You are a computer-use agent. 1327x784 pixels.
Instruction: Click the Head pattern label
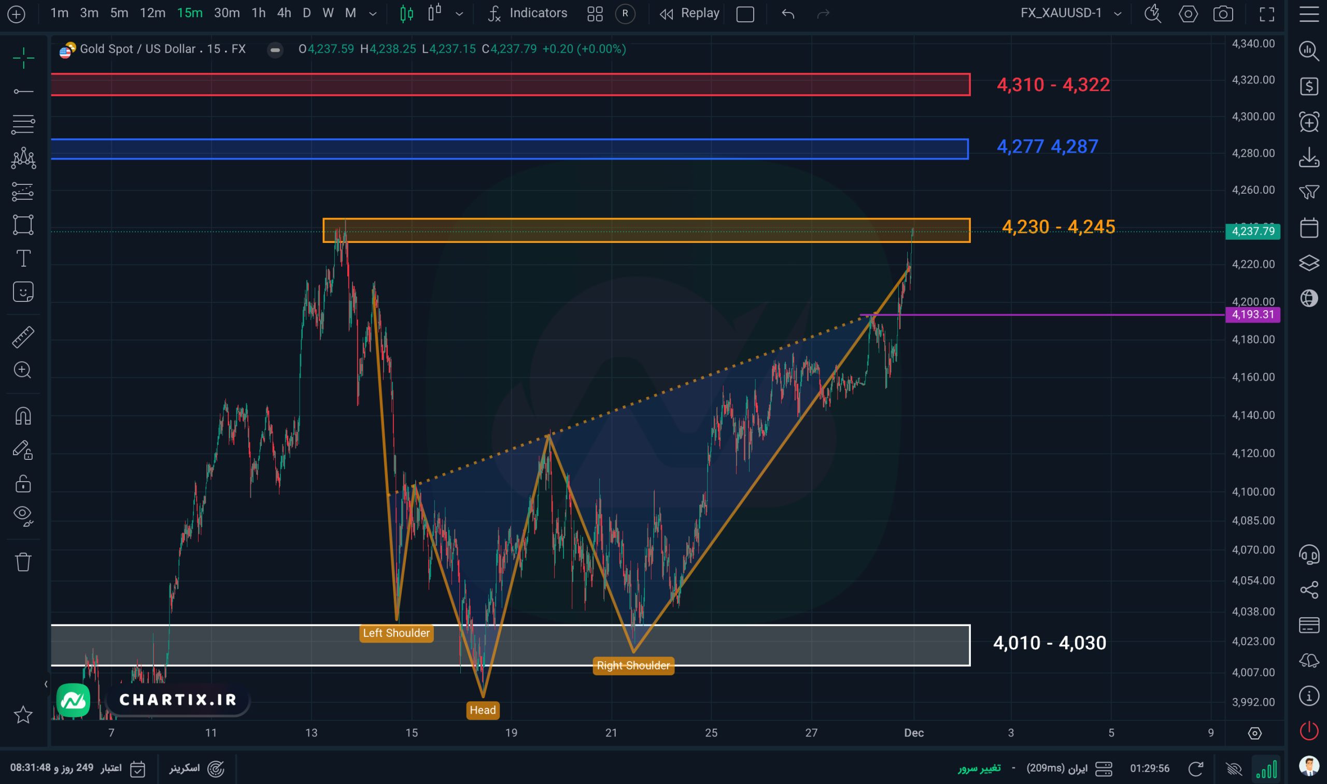click(483, 709)
